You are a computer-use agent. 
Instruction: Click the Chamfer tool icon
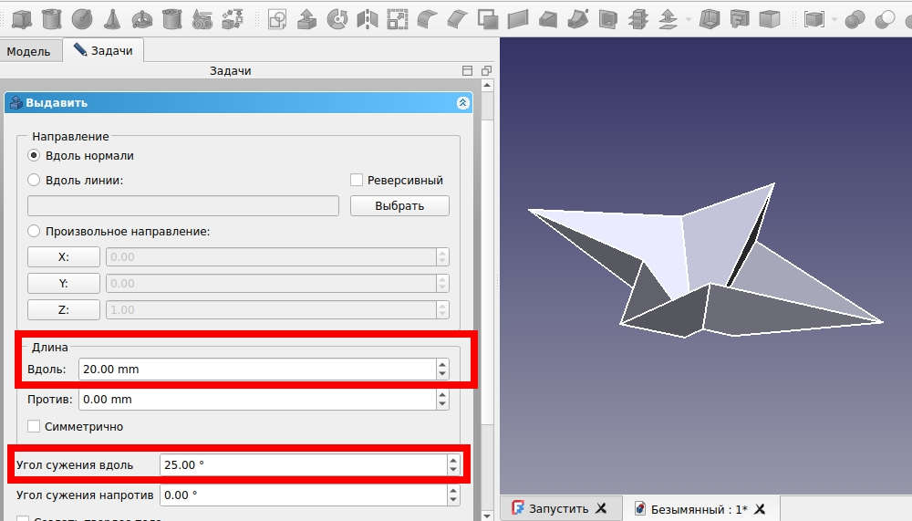click(x=457, y=19)
